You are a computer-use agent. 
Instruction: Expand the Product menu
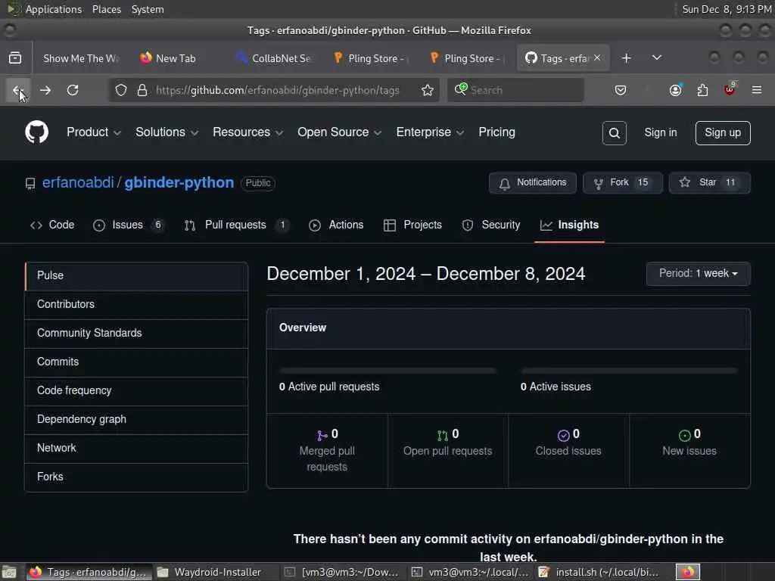click(93, 132)
